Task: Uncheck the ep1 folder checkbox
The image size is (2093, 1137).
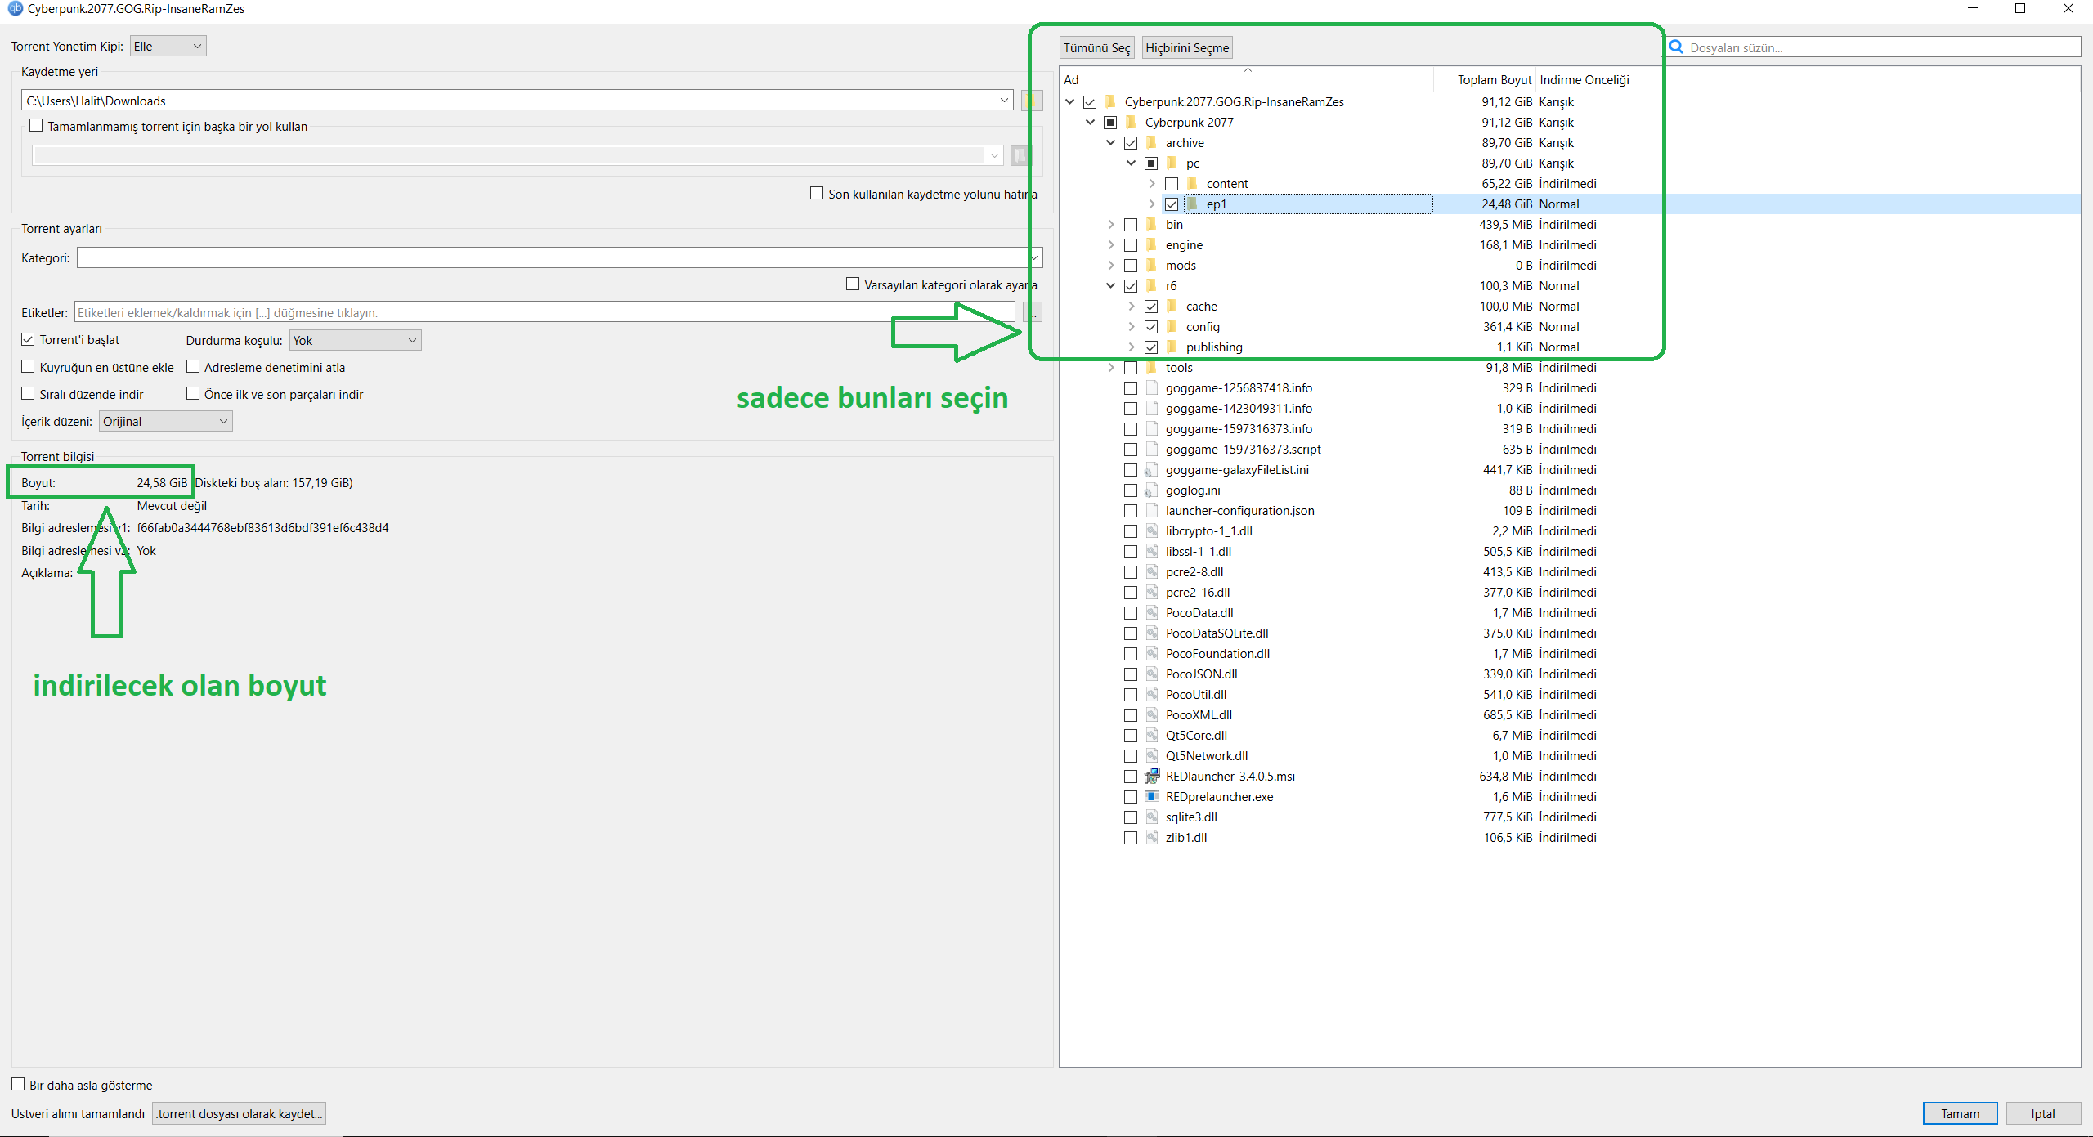Action: (1172, 204)
